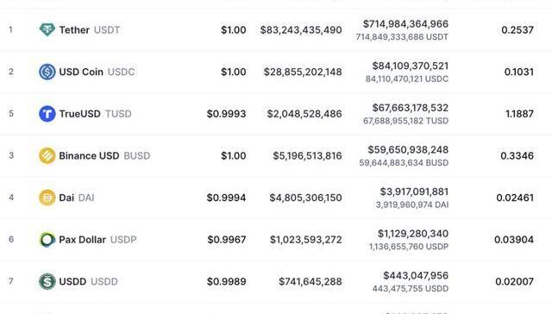Click the blue TrueUSD logo icon
This screenshot has width=552, height=314.
(x=47, y=114)
